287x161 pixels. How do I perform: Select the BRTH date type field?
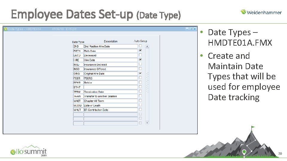click(x=78, y=51)
